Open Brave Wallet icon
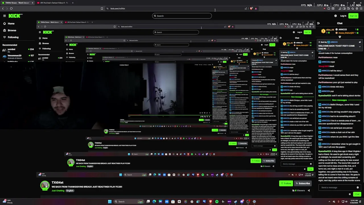 coord(348,9)
